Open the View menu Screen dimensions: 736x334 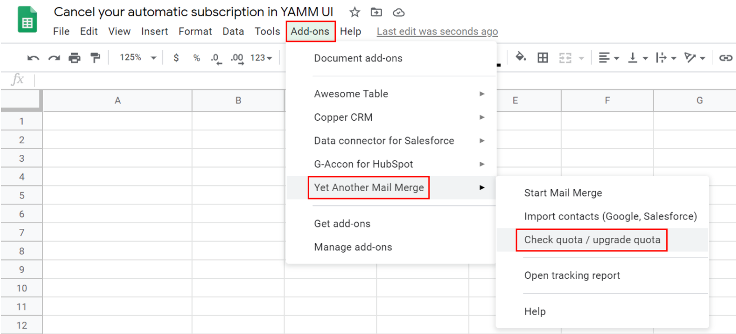coord(119,32)
